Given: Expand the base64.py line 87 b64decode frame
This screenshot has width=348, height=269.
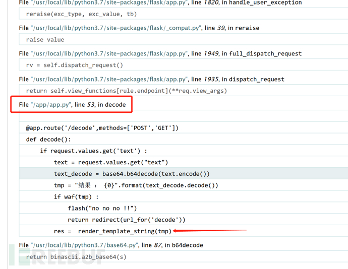Looking at the screenshot, I should coord(110,245).
